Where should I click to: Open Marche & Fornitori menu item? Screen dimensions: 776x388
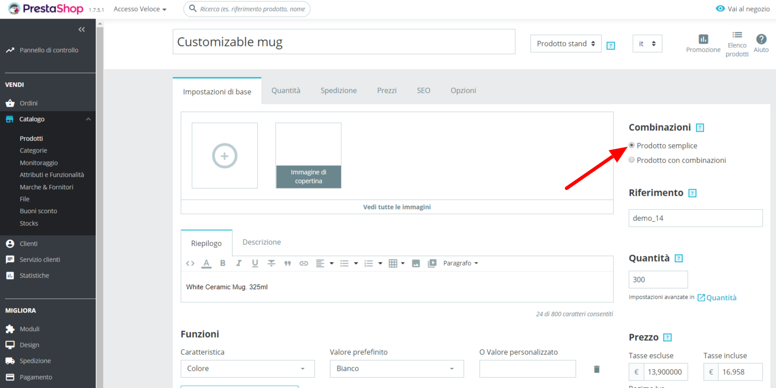[46, 187]
